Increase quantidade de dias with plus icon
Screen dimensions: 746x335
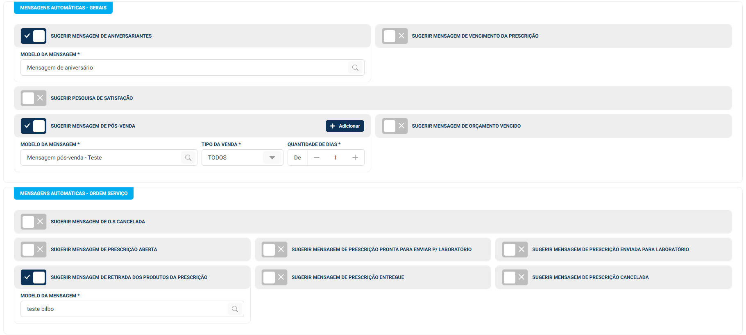[355, 158]
